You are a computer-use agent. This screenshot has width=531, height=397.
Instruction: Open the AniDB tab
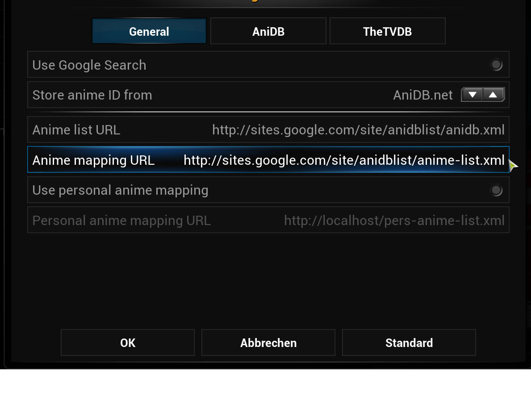click(268, 31)
